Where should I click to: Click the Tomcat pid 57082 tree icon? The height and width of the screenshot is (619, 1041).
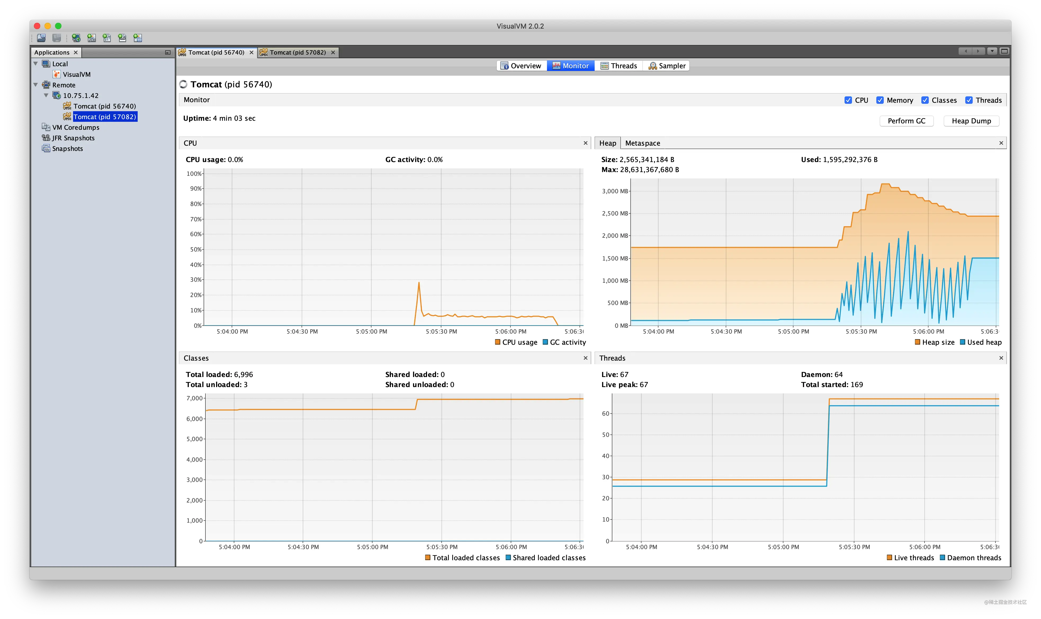click(x=67, y=116)
